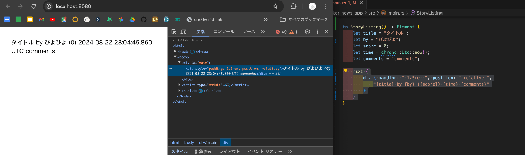Show more hidden bookmarks chevron
The width and height of the screenshot is (525, 155).
pos(266,19)
